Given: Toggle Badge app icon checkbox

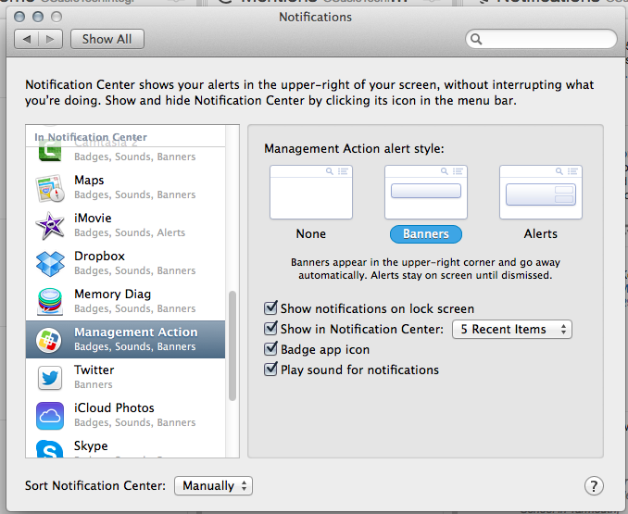Looking at the screenshot, I should [x=270, y=349].
